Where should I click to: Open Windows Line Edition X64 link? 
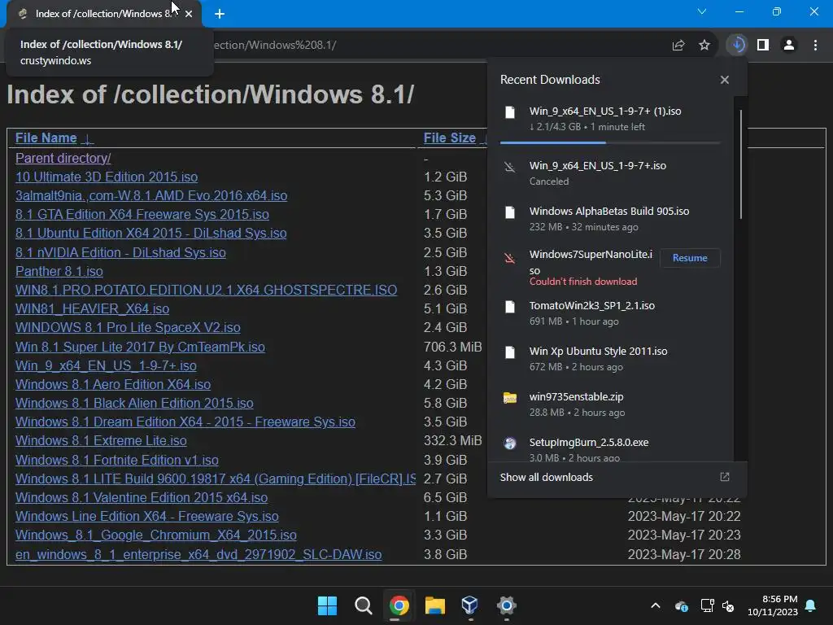tap(147, 516)
